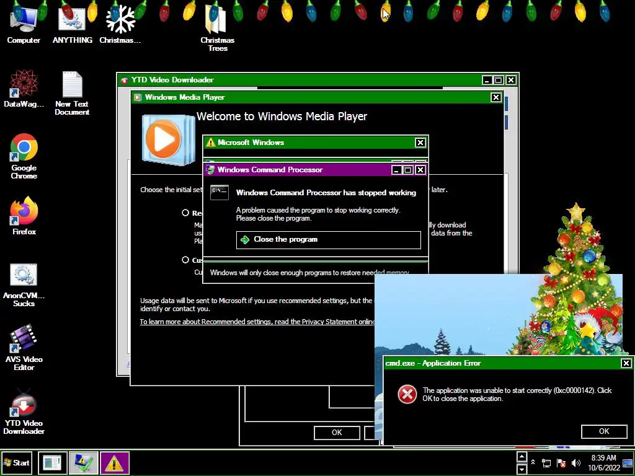Image resolution: width=635 pixels, height=476 pixels.
Task: Select the AnonCVM Sucks desktop file
Action: pyautogui.click(x=24, y=285)
